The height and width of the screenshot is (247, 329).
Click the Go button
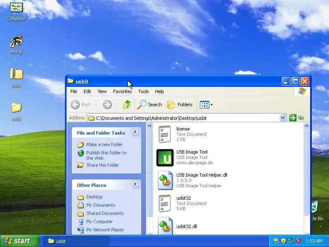point(296,118)
